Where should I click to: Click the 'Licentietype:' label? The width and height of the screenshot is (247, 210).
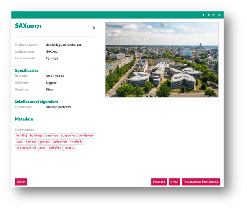(24, 107)
